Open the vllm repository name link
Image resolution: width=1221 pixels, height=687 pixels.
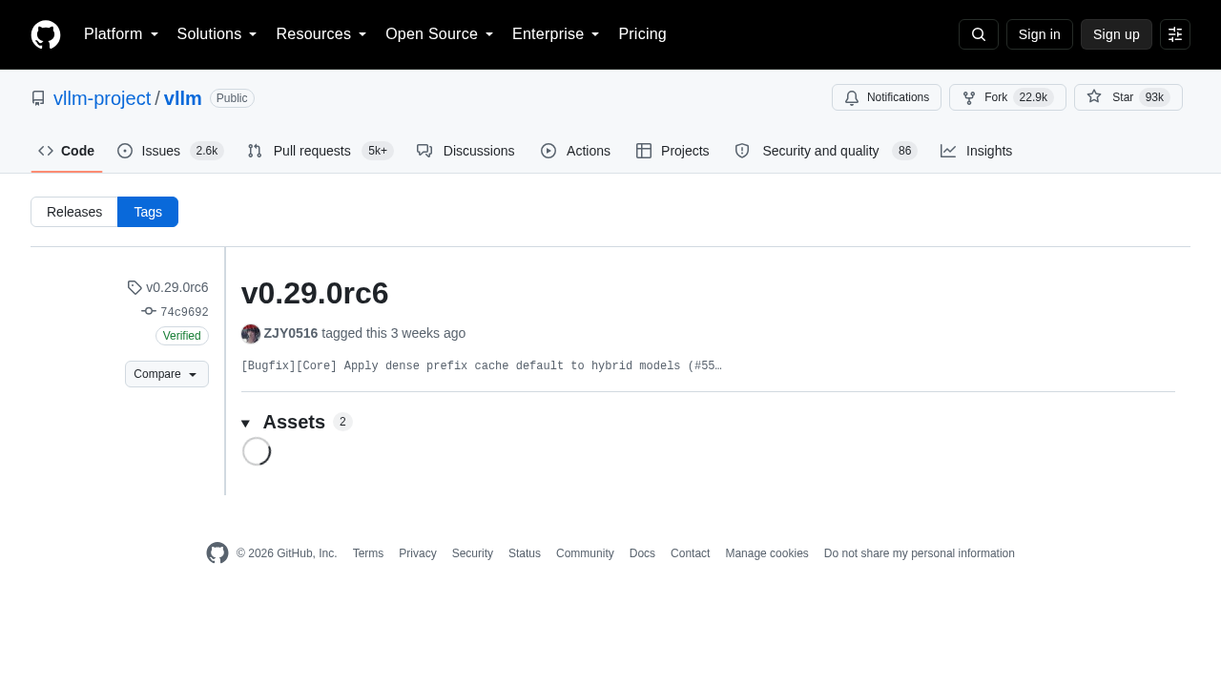[x=183, y=98]
